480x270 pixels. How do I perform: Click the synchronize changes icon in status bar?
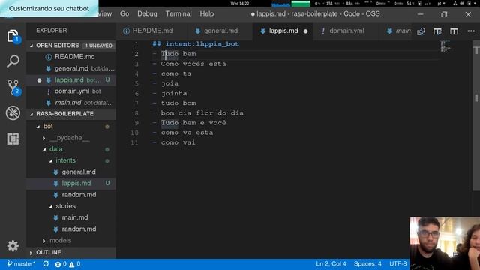coord(46,263)
